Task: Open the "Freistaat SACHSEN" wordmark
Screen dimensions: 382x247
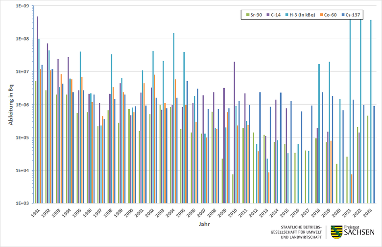Action: point(359,232)
